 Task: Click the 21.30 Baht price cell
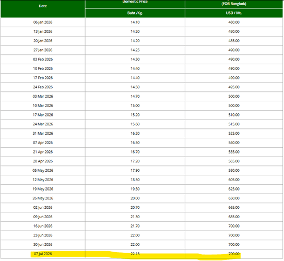[x=135, y=217]
